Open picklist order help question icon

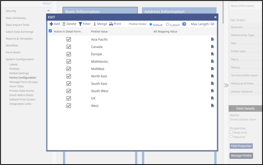[x=184, y=24]
